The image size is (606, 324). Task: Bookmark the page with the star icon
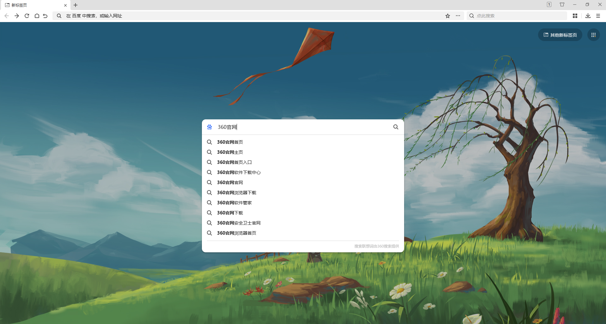coord(448,16)
